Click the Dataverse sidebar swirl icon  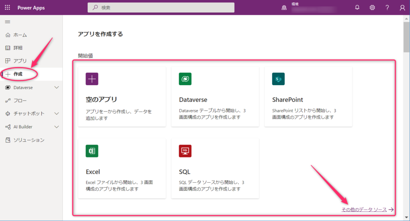pos(8,88)
